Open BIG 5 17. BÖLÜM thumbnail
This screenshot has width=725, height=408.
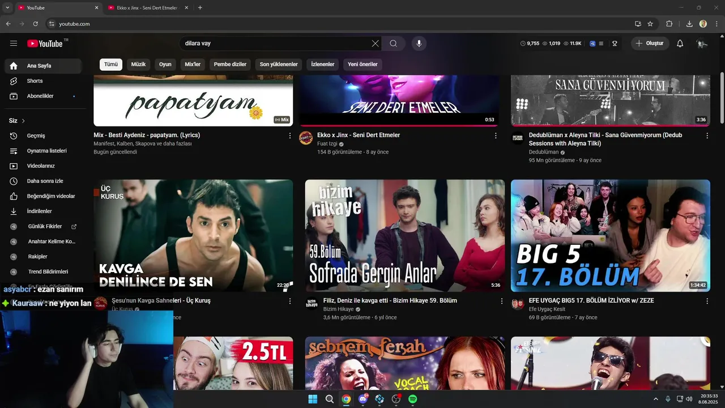click(611, 236)
